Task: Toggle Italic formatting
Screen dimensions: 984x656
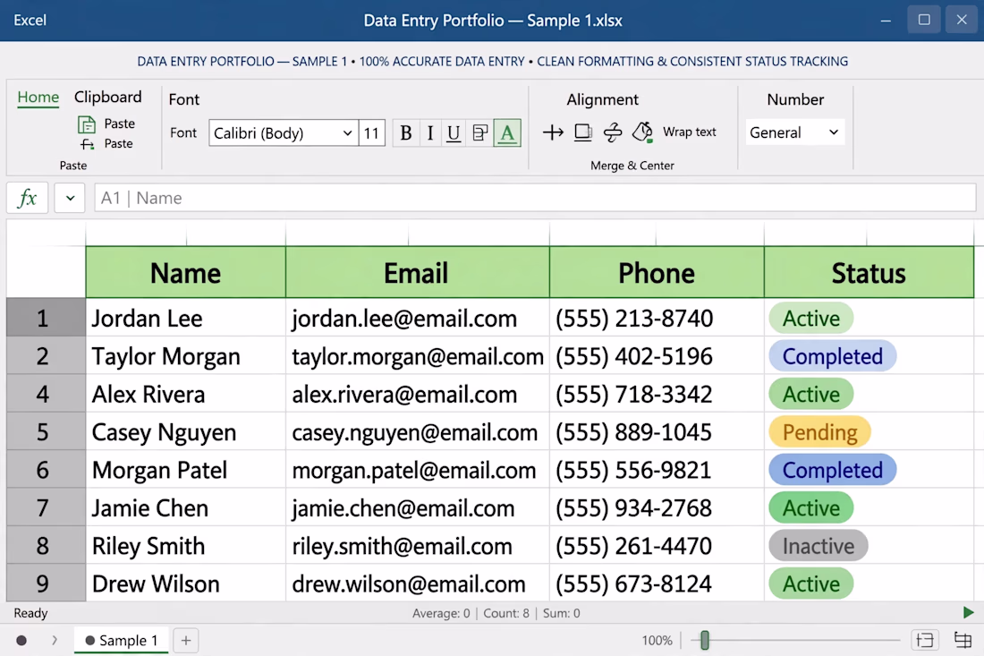Action: click(430, 133)
